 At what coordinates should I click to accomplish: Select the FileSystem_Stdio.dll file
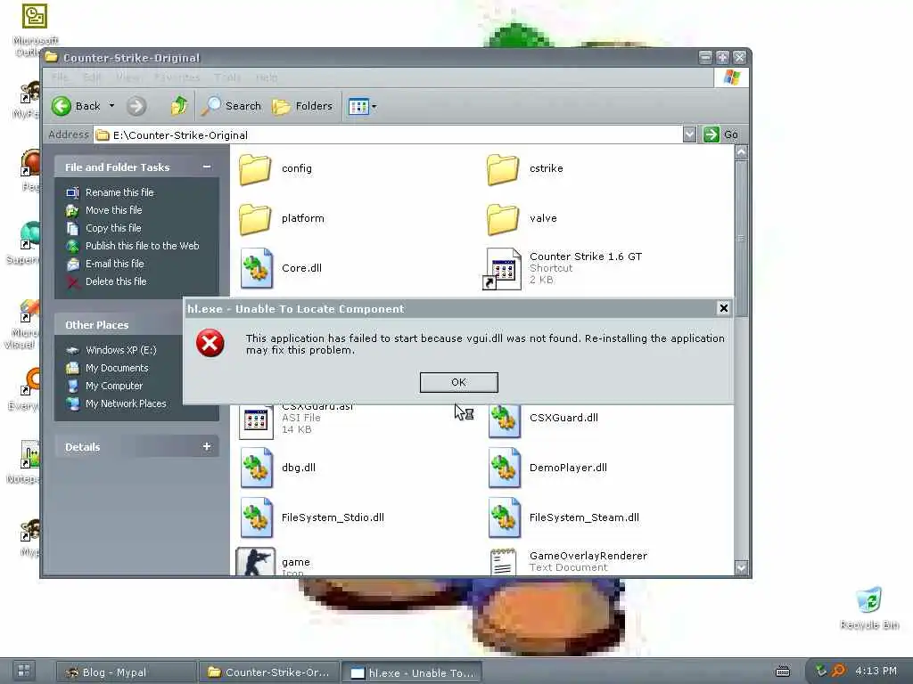coord(312,517)
